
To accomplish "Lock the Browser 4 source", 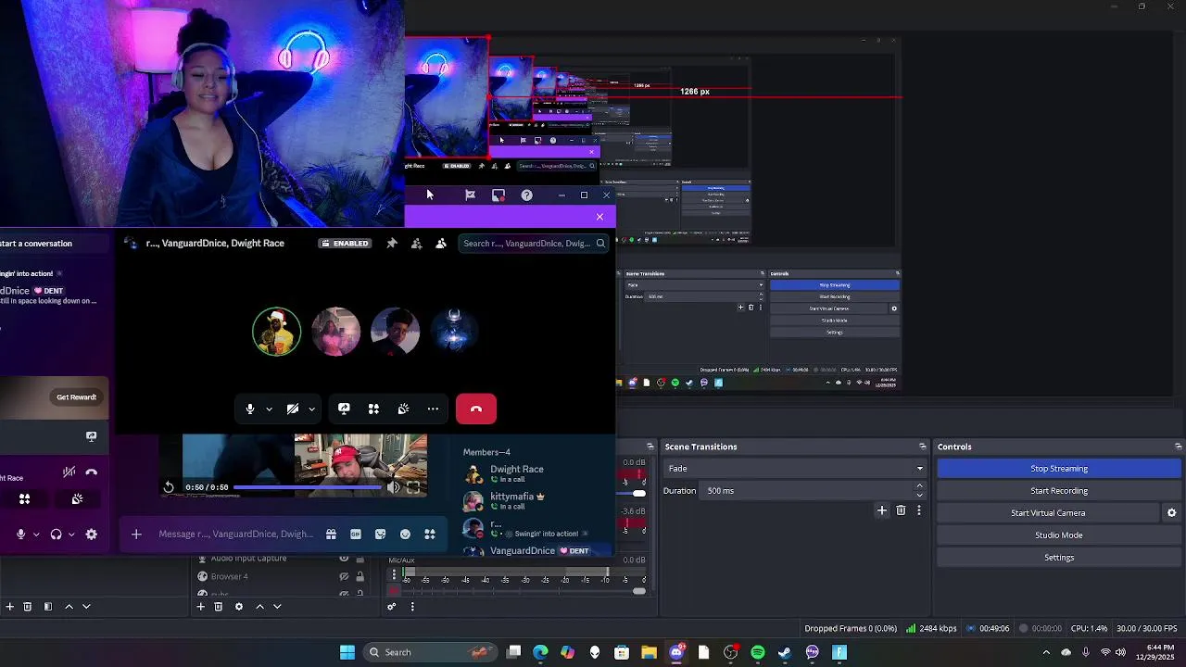I will (360, 576).
